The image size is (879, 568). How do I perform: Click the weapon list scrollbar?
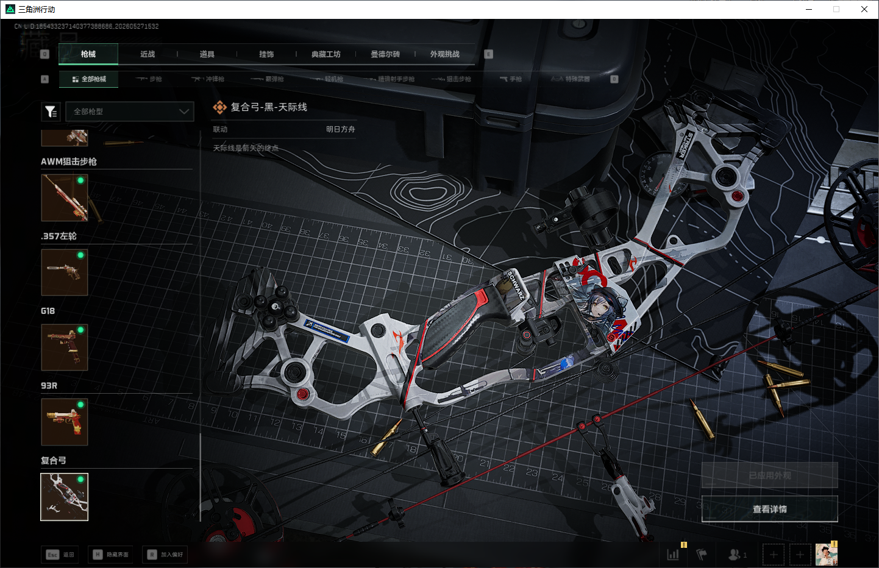point(200,477)
